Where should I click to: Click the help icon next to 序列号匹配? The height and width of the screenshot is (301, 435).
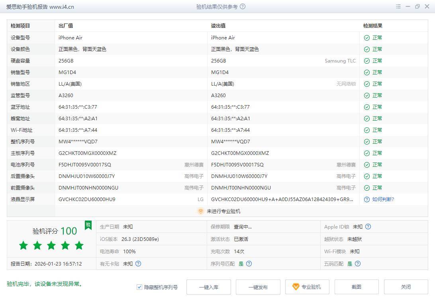pos(249,264)
